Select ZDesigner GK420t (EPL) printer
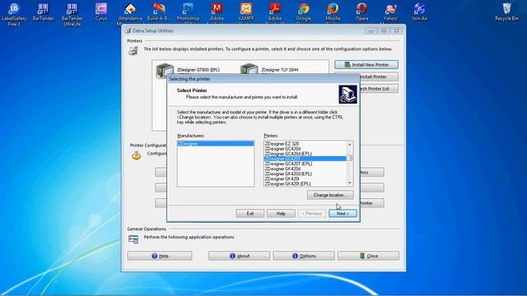Image resolution: width=527 pixels, height=296 pixels. pyautogui.click(x=305, y=184)
